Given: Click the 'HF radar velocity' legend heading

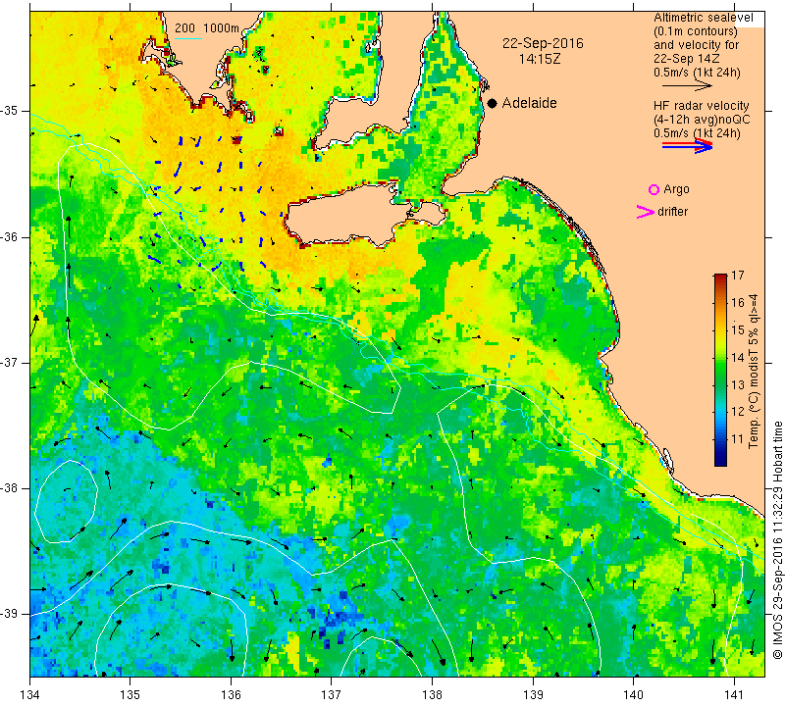Looking at the screenshot, I should (x=701, y=106).
